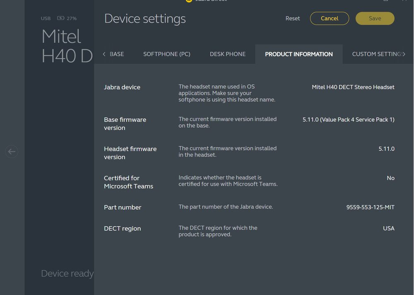Screen dimensions: 414x295
Task: Click the Mitel H40 D device name
Action: (61, 46)
